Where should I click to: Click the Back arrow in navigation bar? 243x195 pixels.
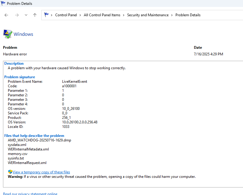[6, 15]
